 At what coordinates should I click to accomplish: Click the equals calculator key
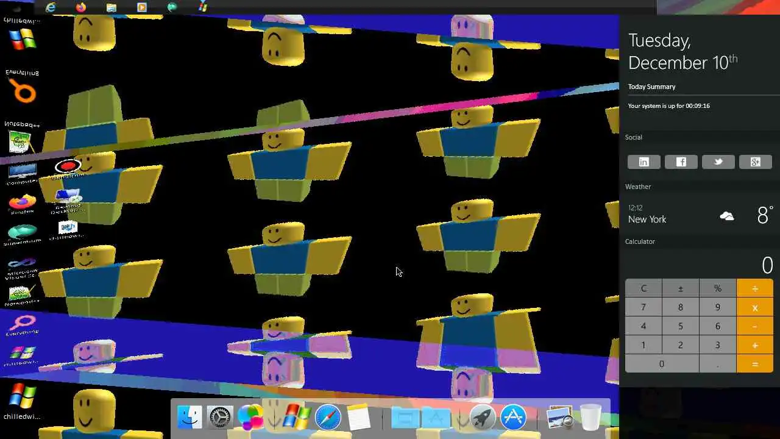(755, 364)
